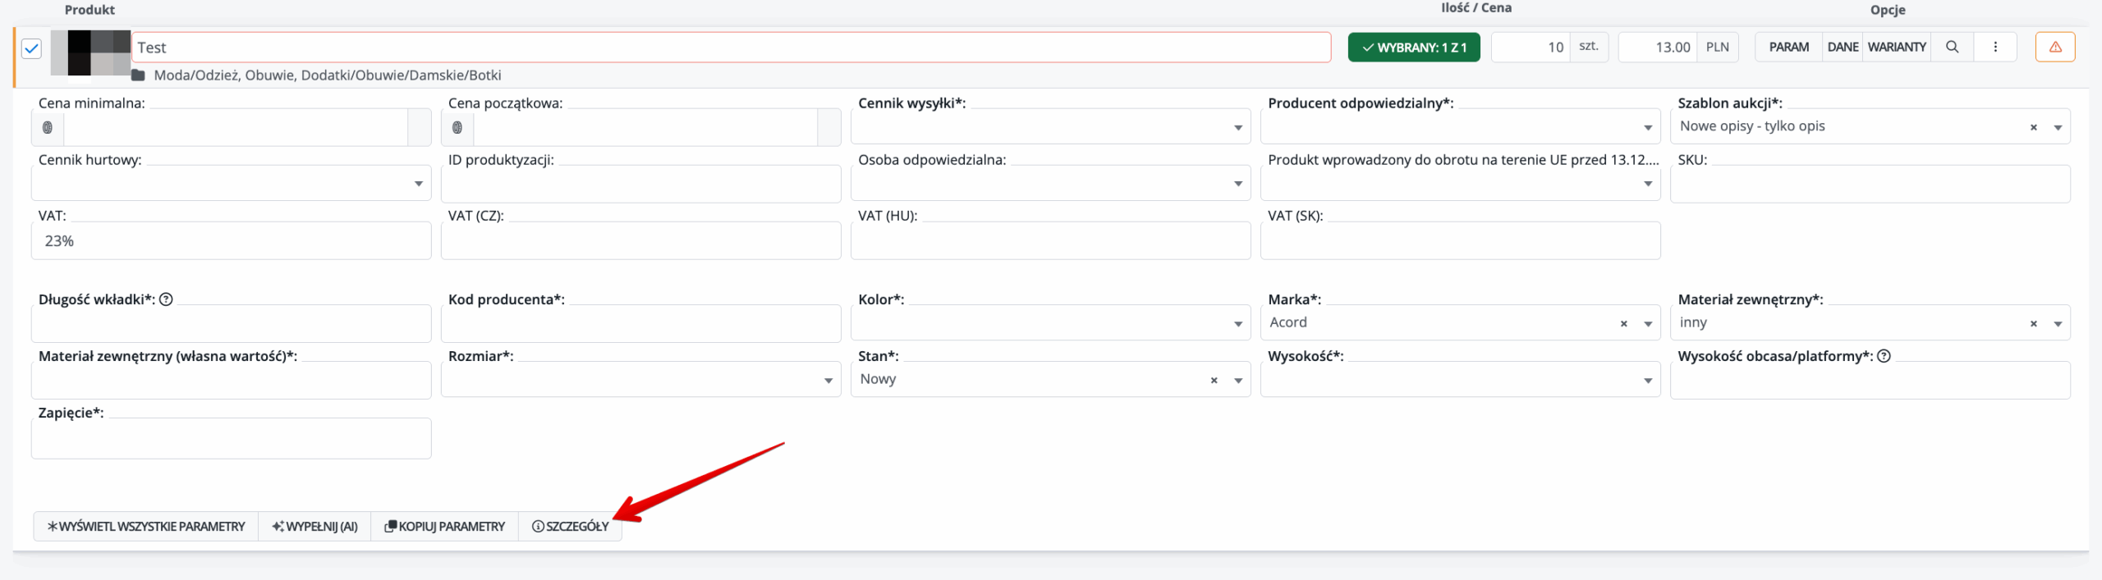Click help icon beside Wysokość obcasa/platformy
Image resolution: width=2102 pixels, height=580 pixels.
pos(1884,356)
